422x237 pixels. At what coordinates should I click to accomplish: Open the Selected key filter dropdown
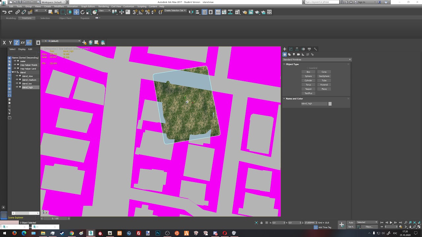pos(367,222)
